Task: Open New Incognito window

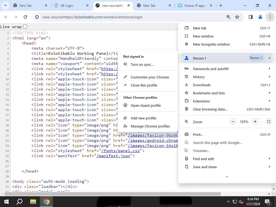Action: tap(227, 44)
